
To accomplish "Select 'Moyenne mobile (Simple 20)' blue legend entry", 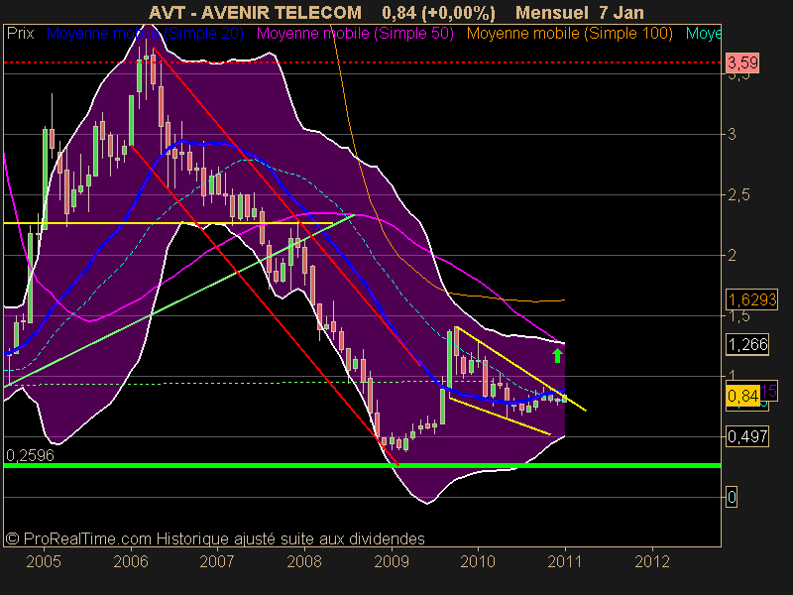I will [x=145, y=34].
